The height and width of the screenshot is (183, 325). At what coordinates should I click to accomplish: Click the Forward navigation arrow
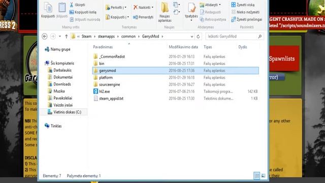[53, 36]
